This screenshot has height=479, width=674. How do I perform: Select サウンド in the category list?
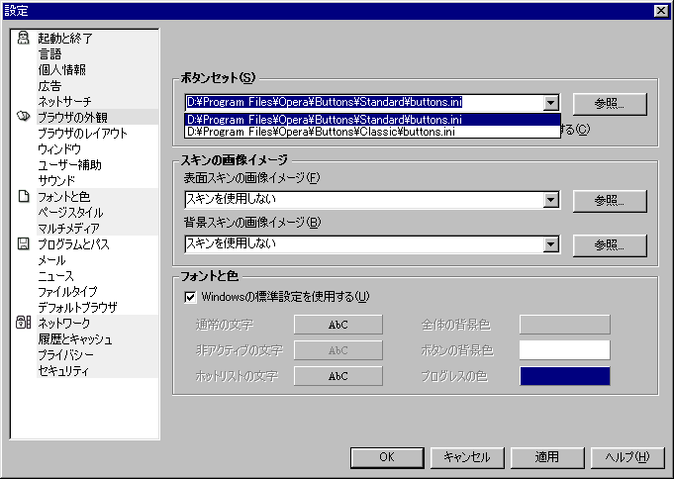click(x=56, y=180)
